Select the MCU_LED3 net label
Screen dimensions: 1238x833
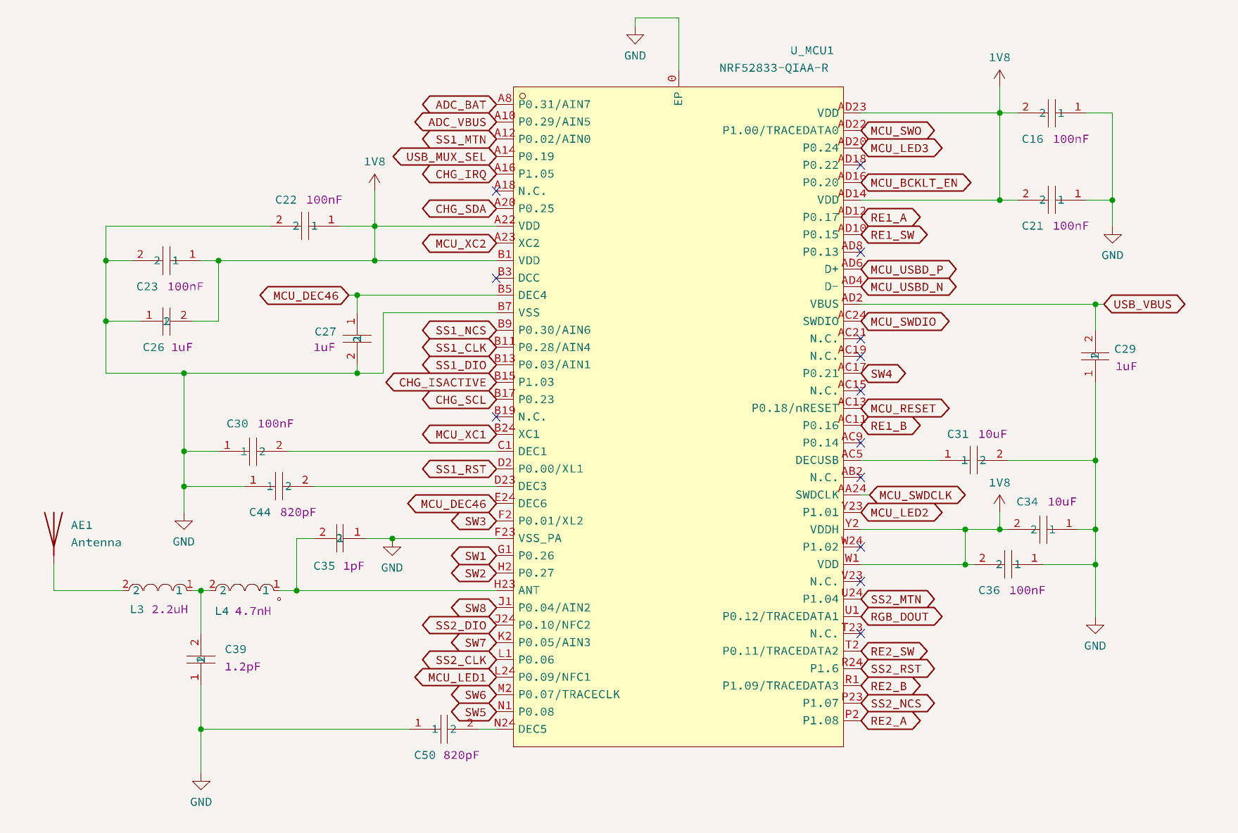(902, 148)
